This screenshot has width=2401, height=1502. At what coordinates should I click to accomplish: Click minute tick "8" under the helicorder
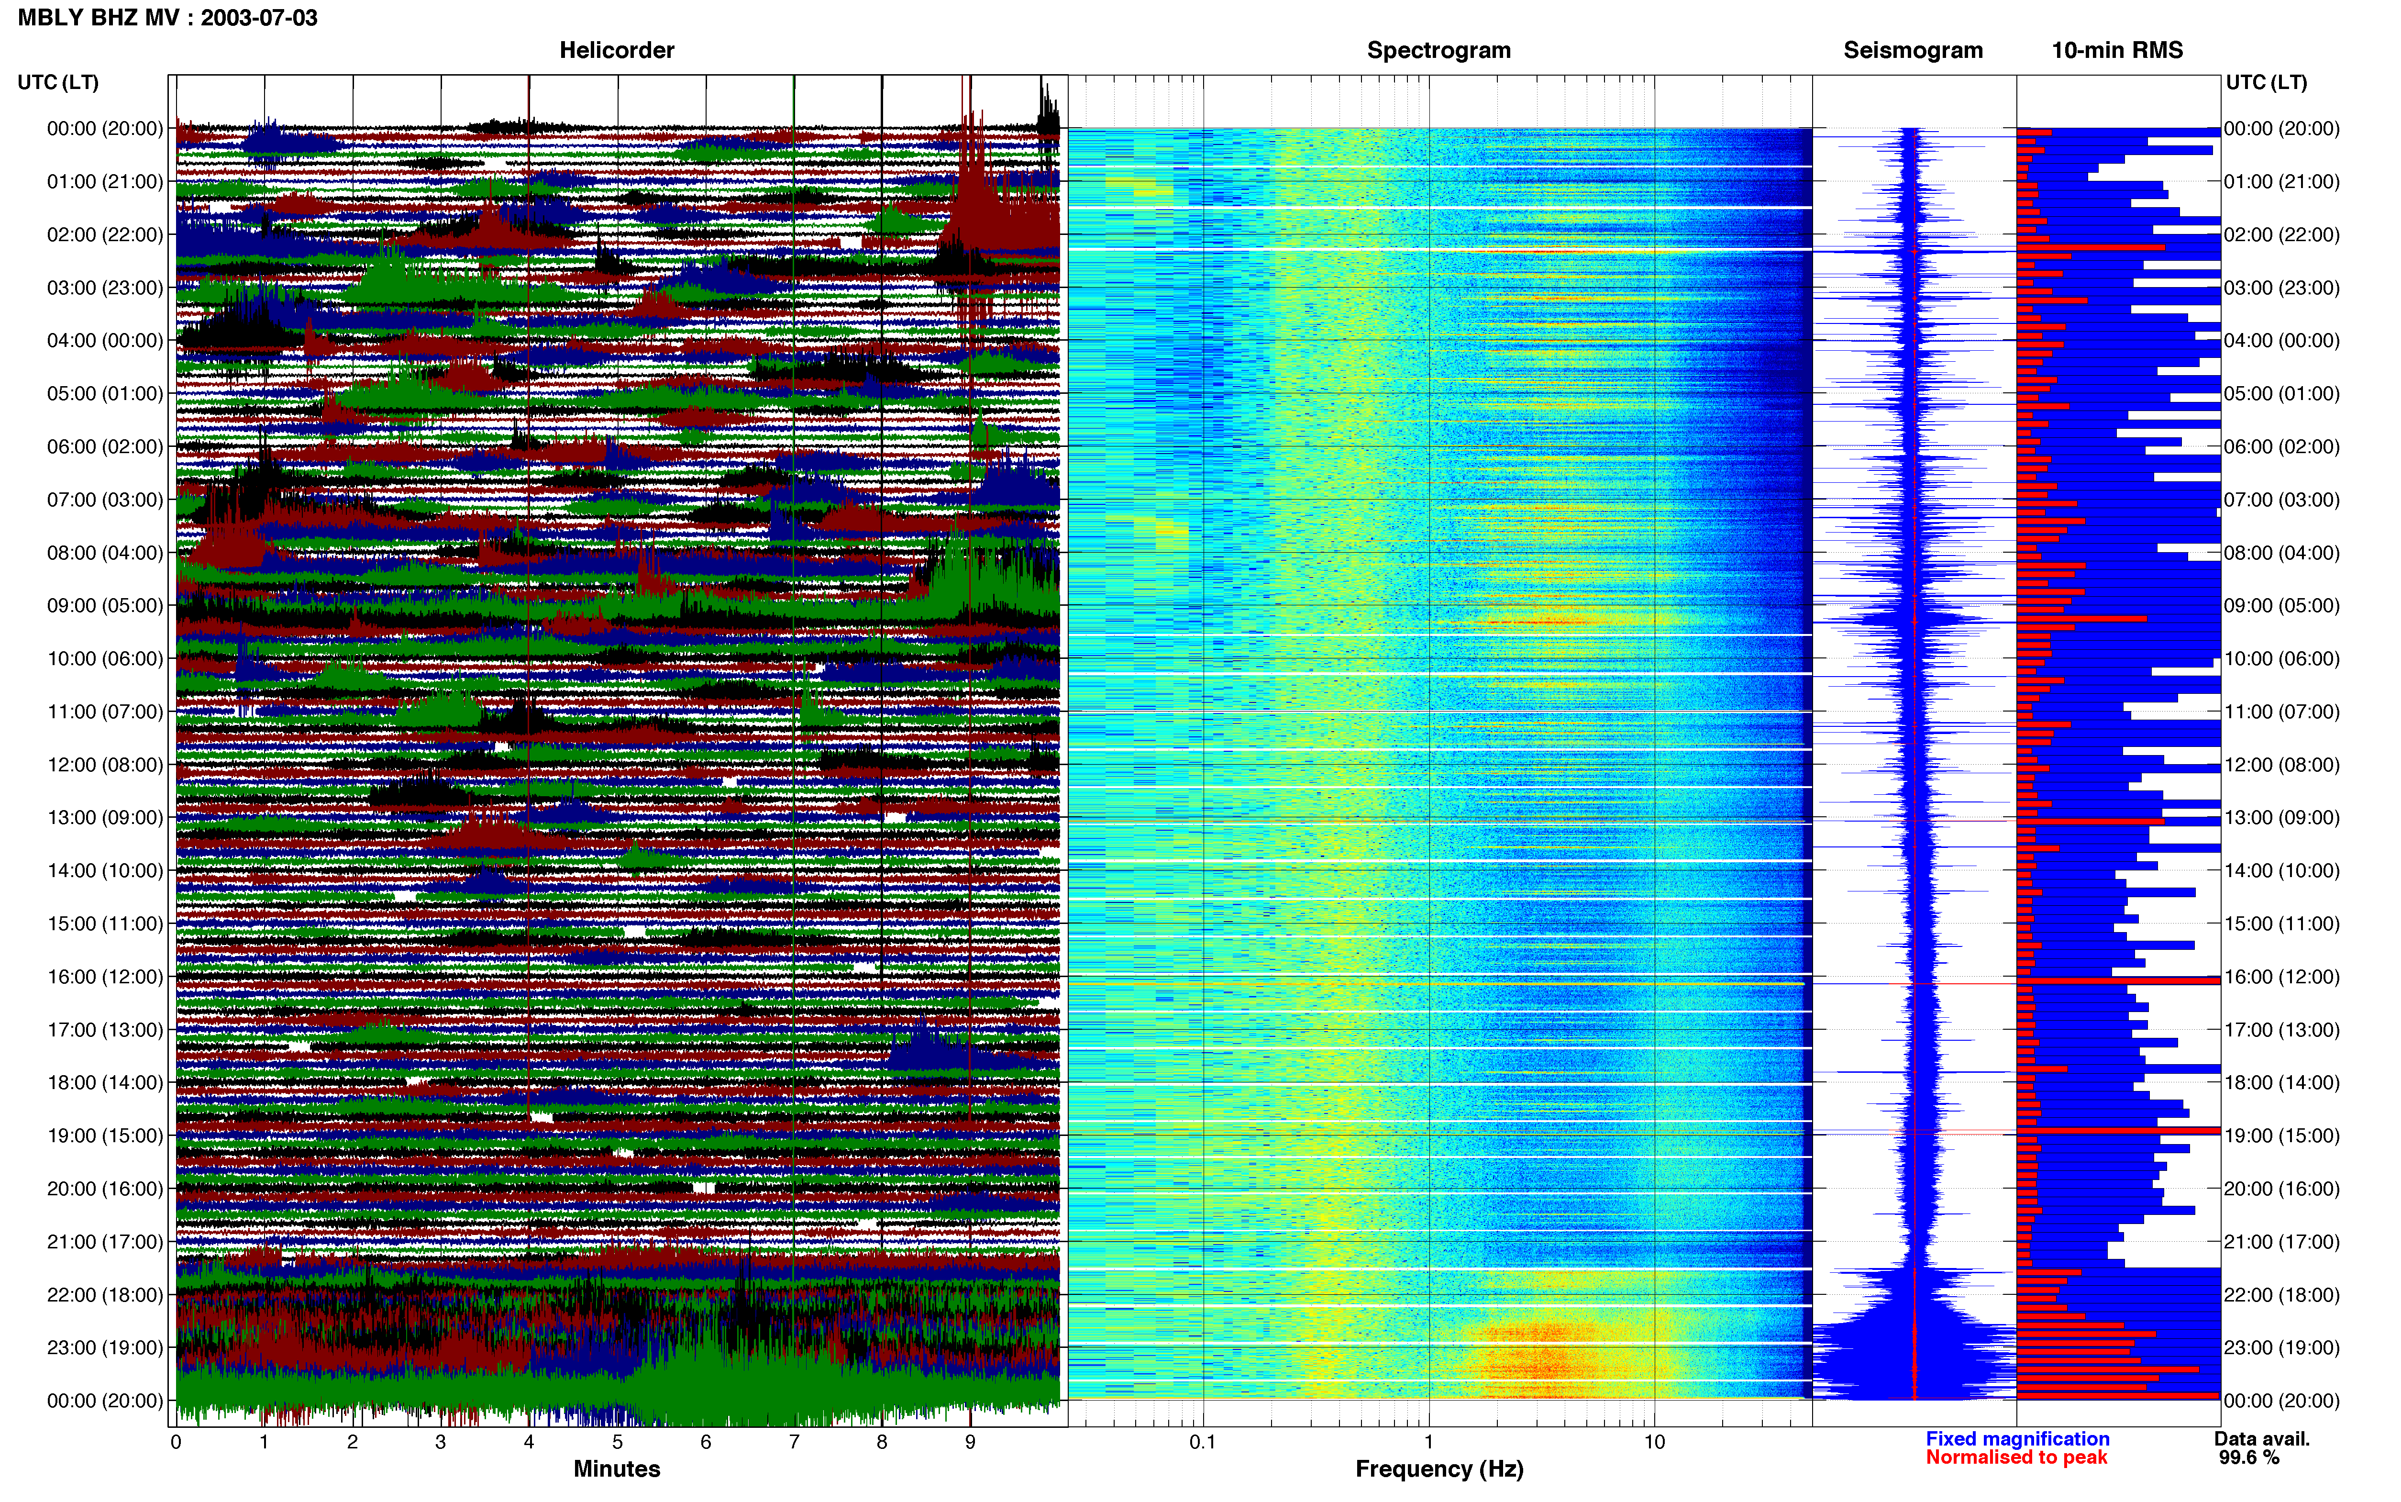(882, 1441)
